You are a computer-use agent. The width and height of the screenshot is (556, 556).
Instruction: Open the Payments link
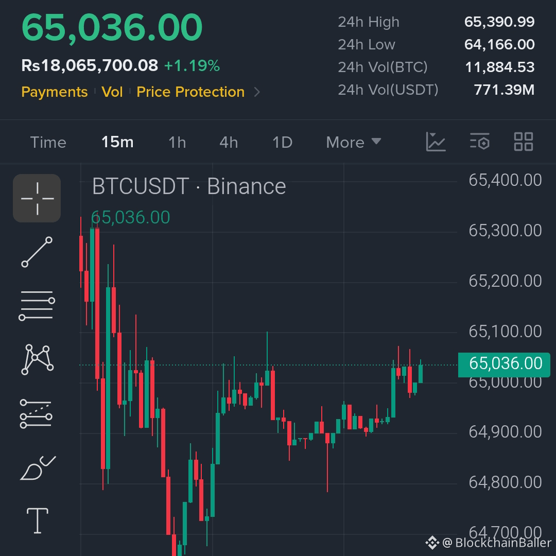click(x=54, y=92)
